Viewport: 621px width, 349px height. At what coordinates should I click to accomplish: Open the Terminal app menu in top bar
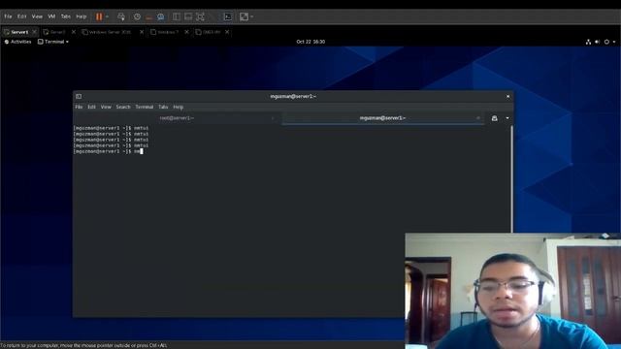pos(53,42)
